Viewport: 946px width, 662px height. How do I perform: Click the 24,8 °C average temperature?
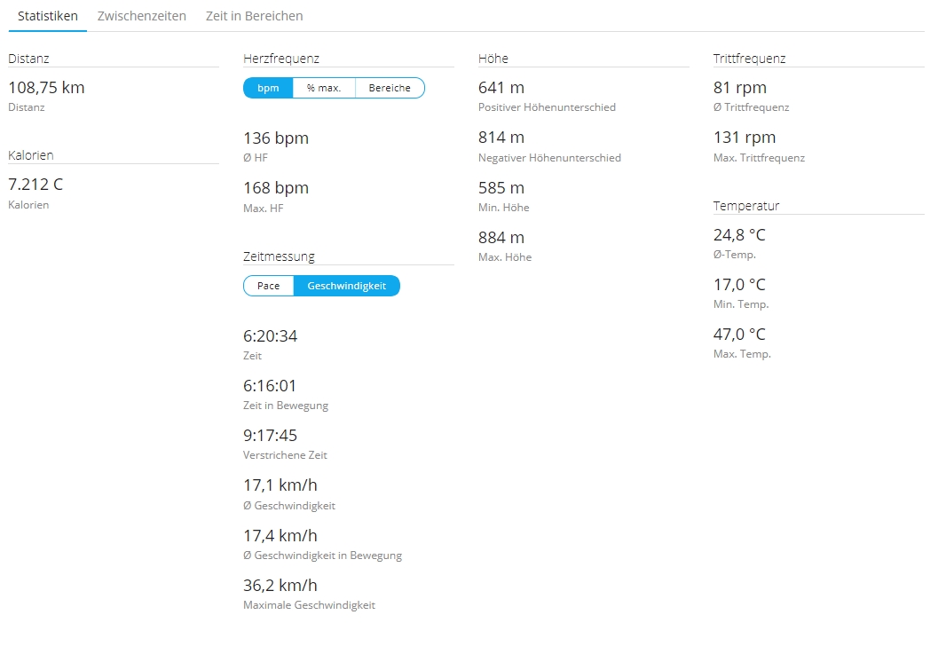pyautogui.click(x=739, y=235)
